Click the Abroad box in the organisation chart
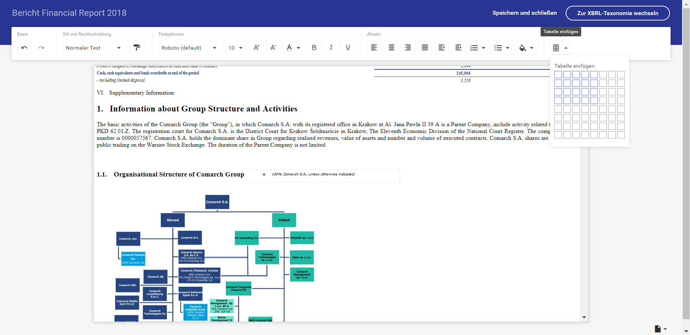 (x=172, y=220)
